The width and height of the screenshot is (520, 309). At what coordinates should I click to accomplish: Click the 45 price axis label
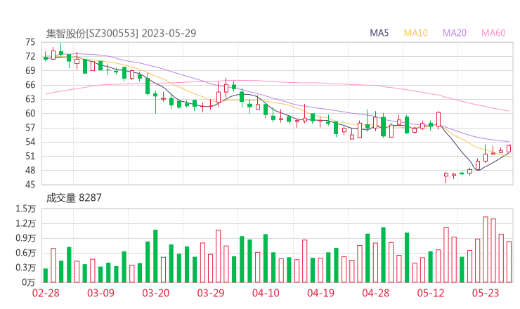(x=30, y=184)
